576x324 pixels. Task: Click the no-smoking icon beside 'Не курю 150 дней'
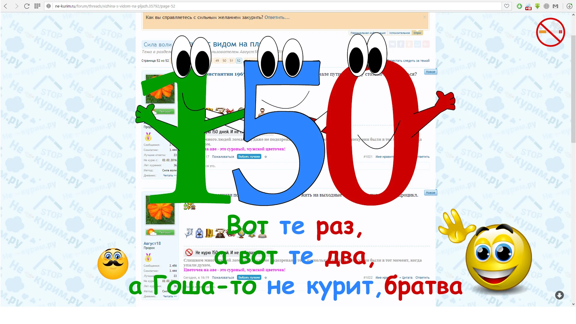click(x=189, y=253)
